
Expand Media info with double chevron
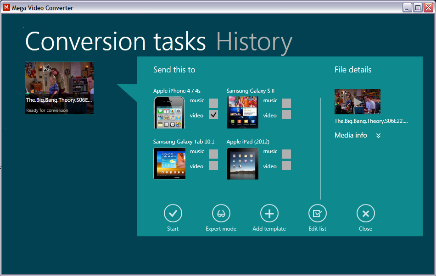click(378, 136)
